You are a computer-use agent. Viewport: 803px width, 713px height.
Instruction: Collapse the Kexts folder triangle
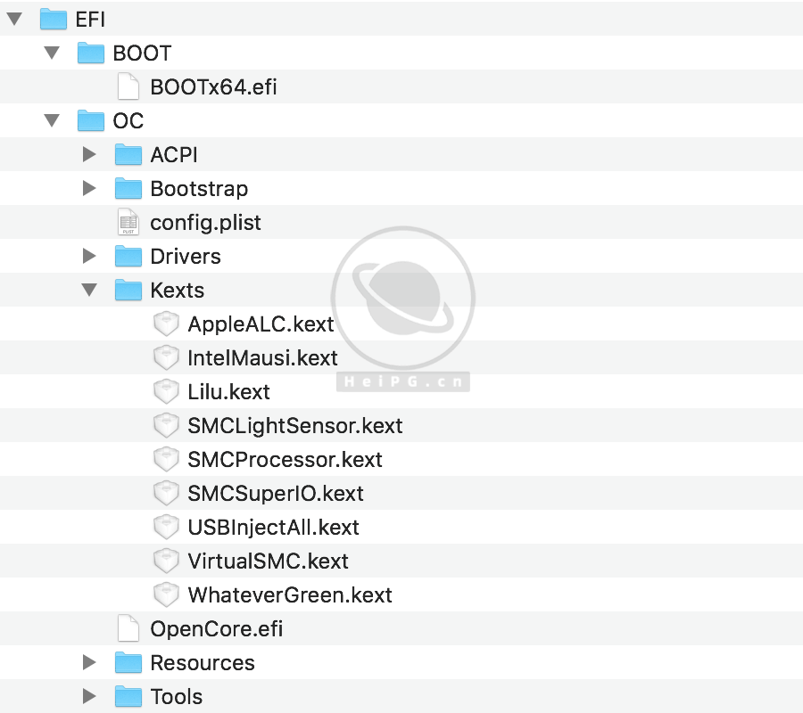[x=89, y=290]
